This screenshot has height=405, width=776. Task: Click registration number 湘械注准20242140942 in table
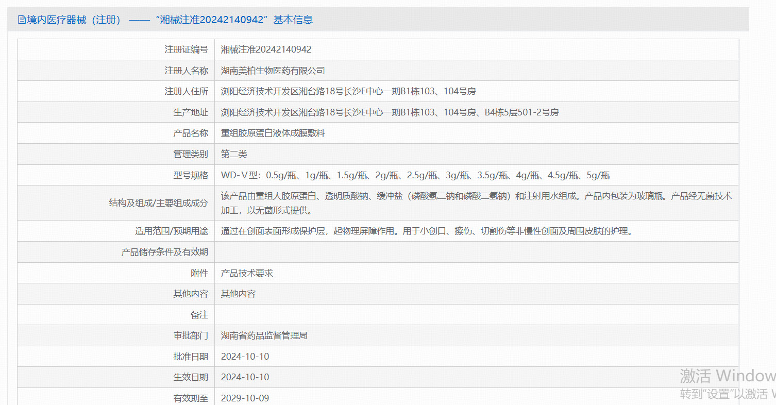pyautogui.click(x=266, y=49)
